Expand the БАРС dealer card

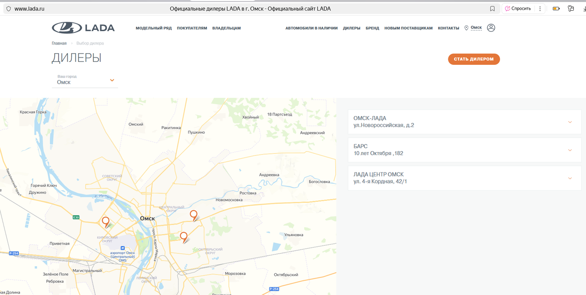click(464, 150)
